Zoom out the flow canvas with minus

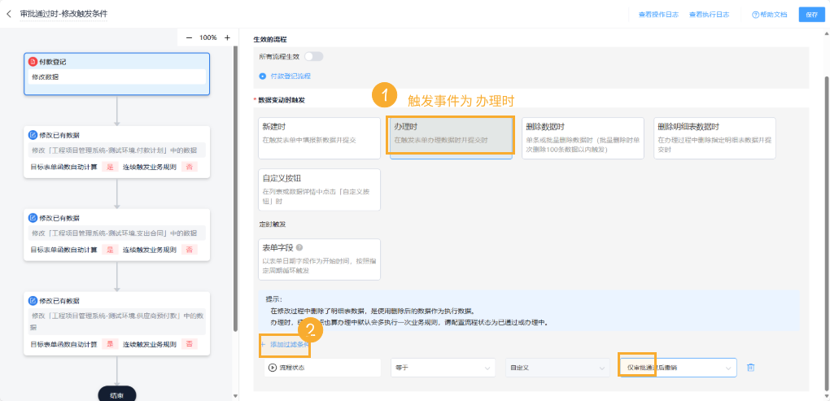(189, 37)
